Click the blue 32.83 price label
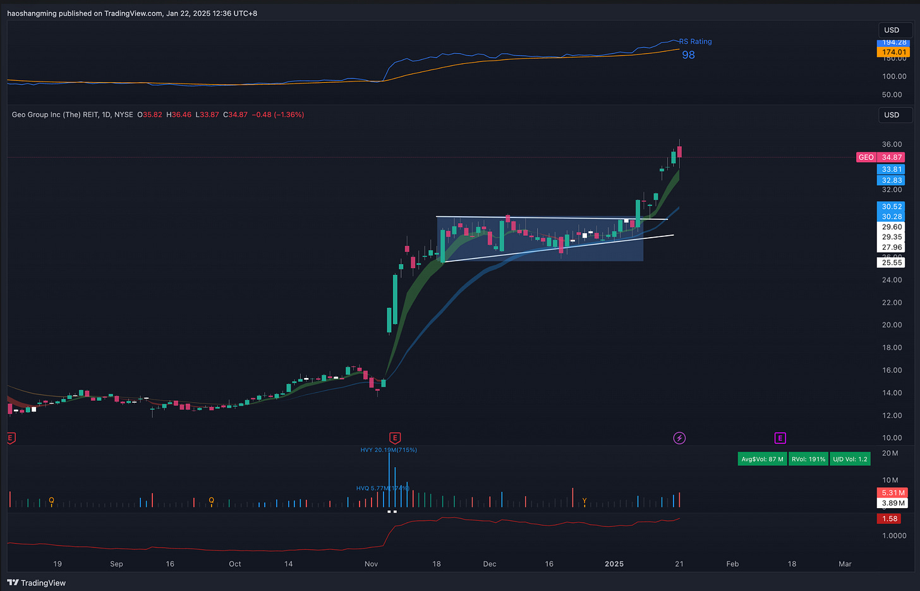 (x=892, y=180)
